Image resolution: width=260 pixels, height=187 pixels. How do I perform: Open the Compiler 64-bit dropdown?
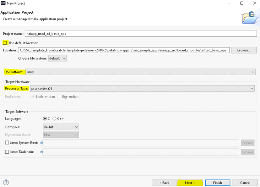click(x=61, y=127)
